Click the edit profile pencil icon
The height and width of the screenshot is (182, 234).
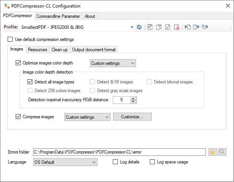tap(168, 27)
